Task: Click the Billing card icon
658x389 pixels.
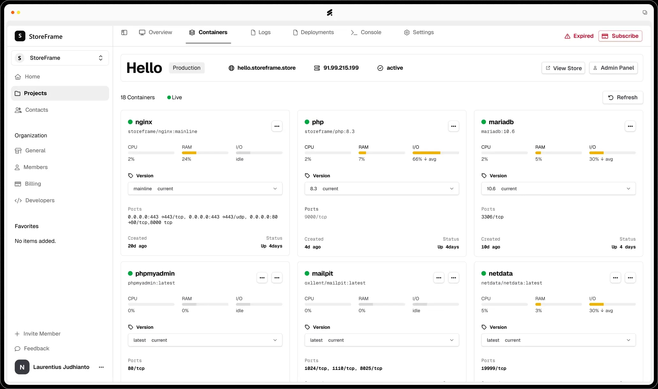Action: coord(18,184)
